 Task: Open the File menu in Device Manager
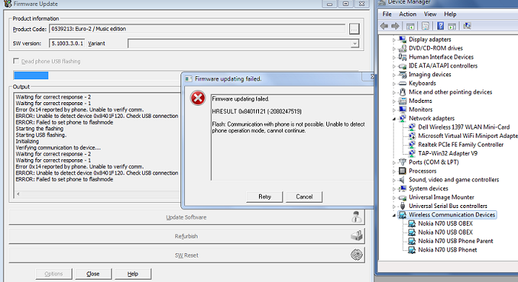click(387, 14)
